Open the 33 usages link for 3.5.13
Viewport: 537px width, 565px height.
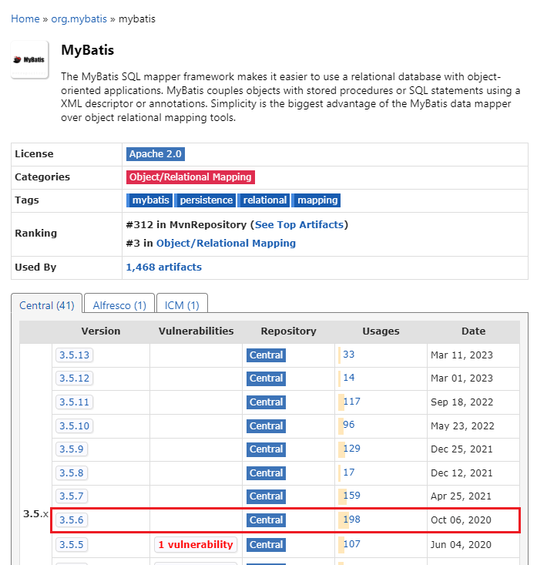point(349,355)
